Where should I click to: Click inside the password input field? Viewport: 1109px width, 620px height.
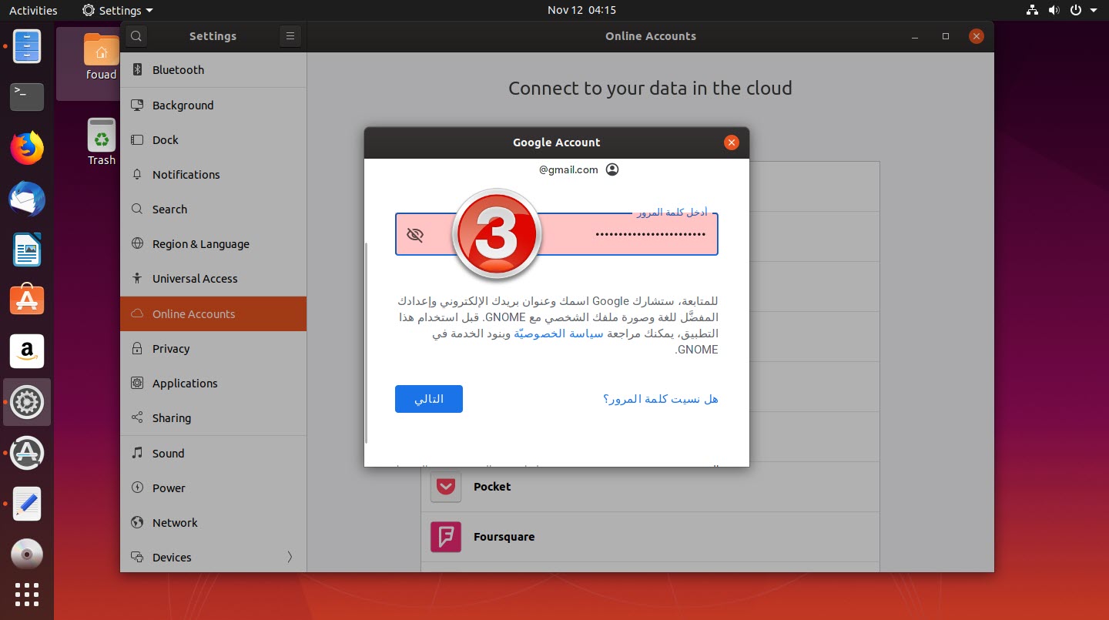point(557,234)
